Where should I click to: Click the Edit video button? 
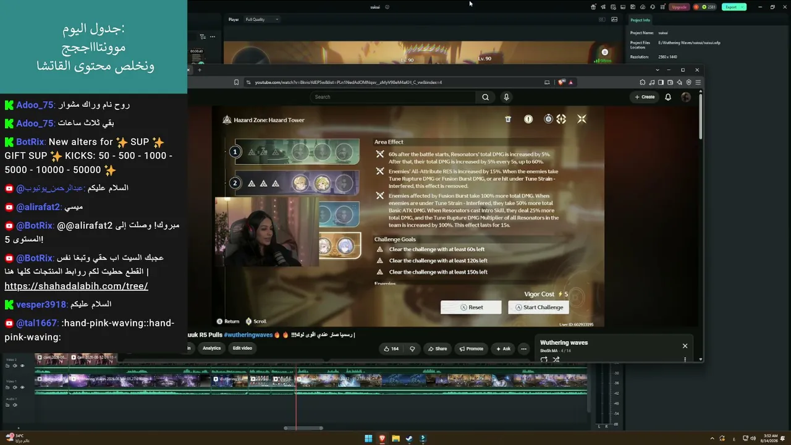(242, 348)
